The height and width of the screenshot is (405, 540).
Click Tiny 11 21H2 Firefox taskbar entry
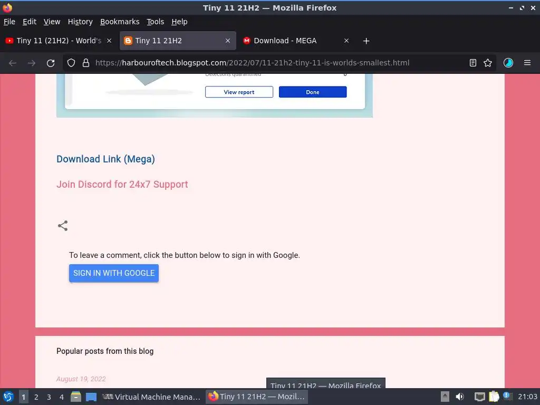(x=257, y=397)
